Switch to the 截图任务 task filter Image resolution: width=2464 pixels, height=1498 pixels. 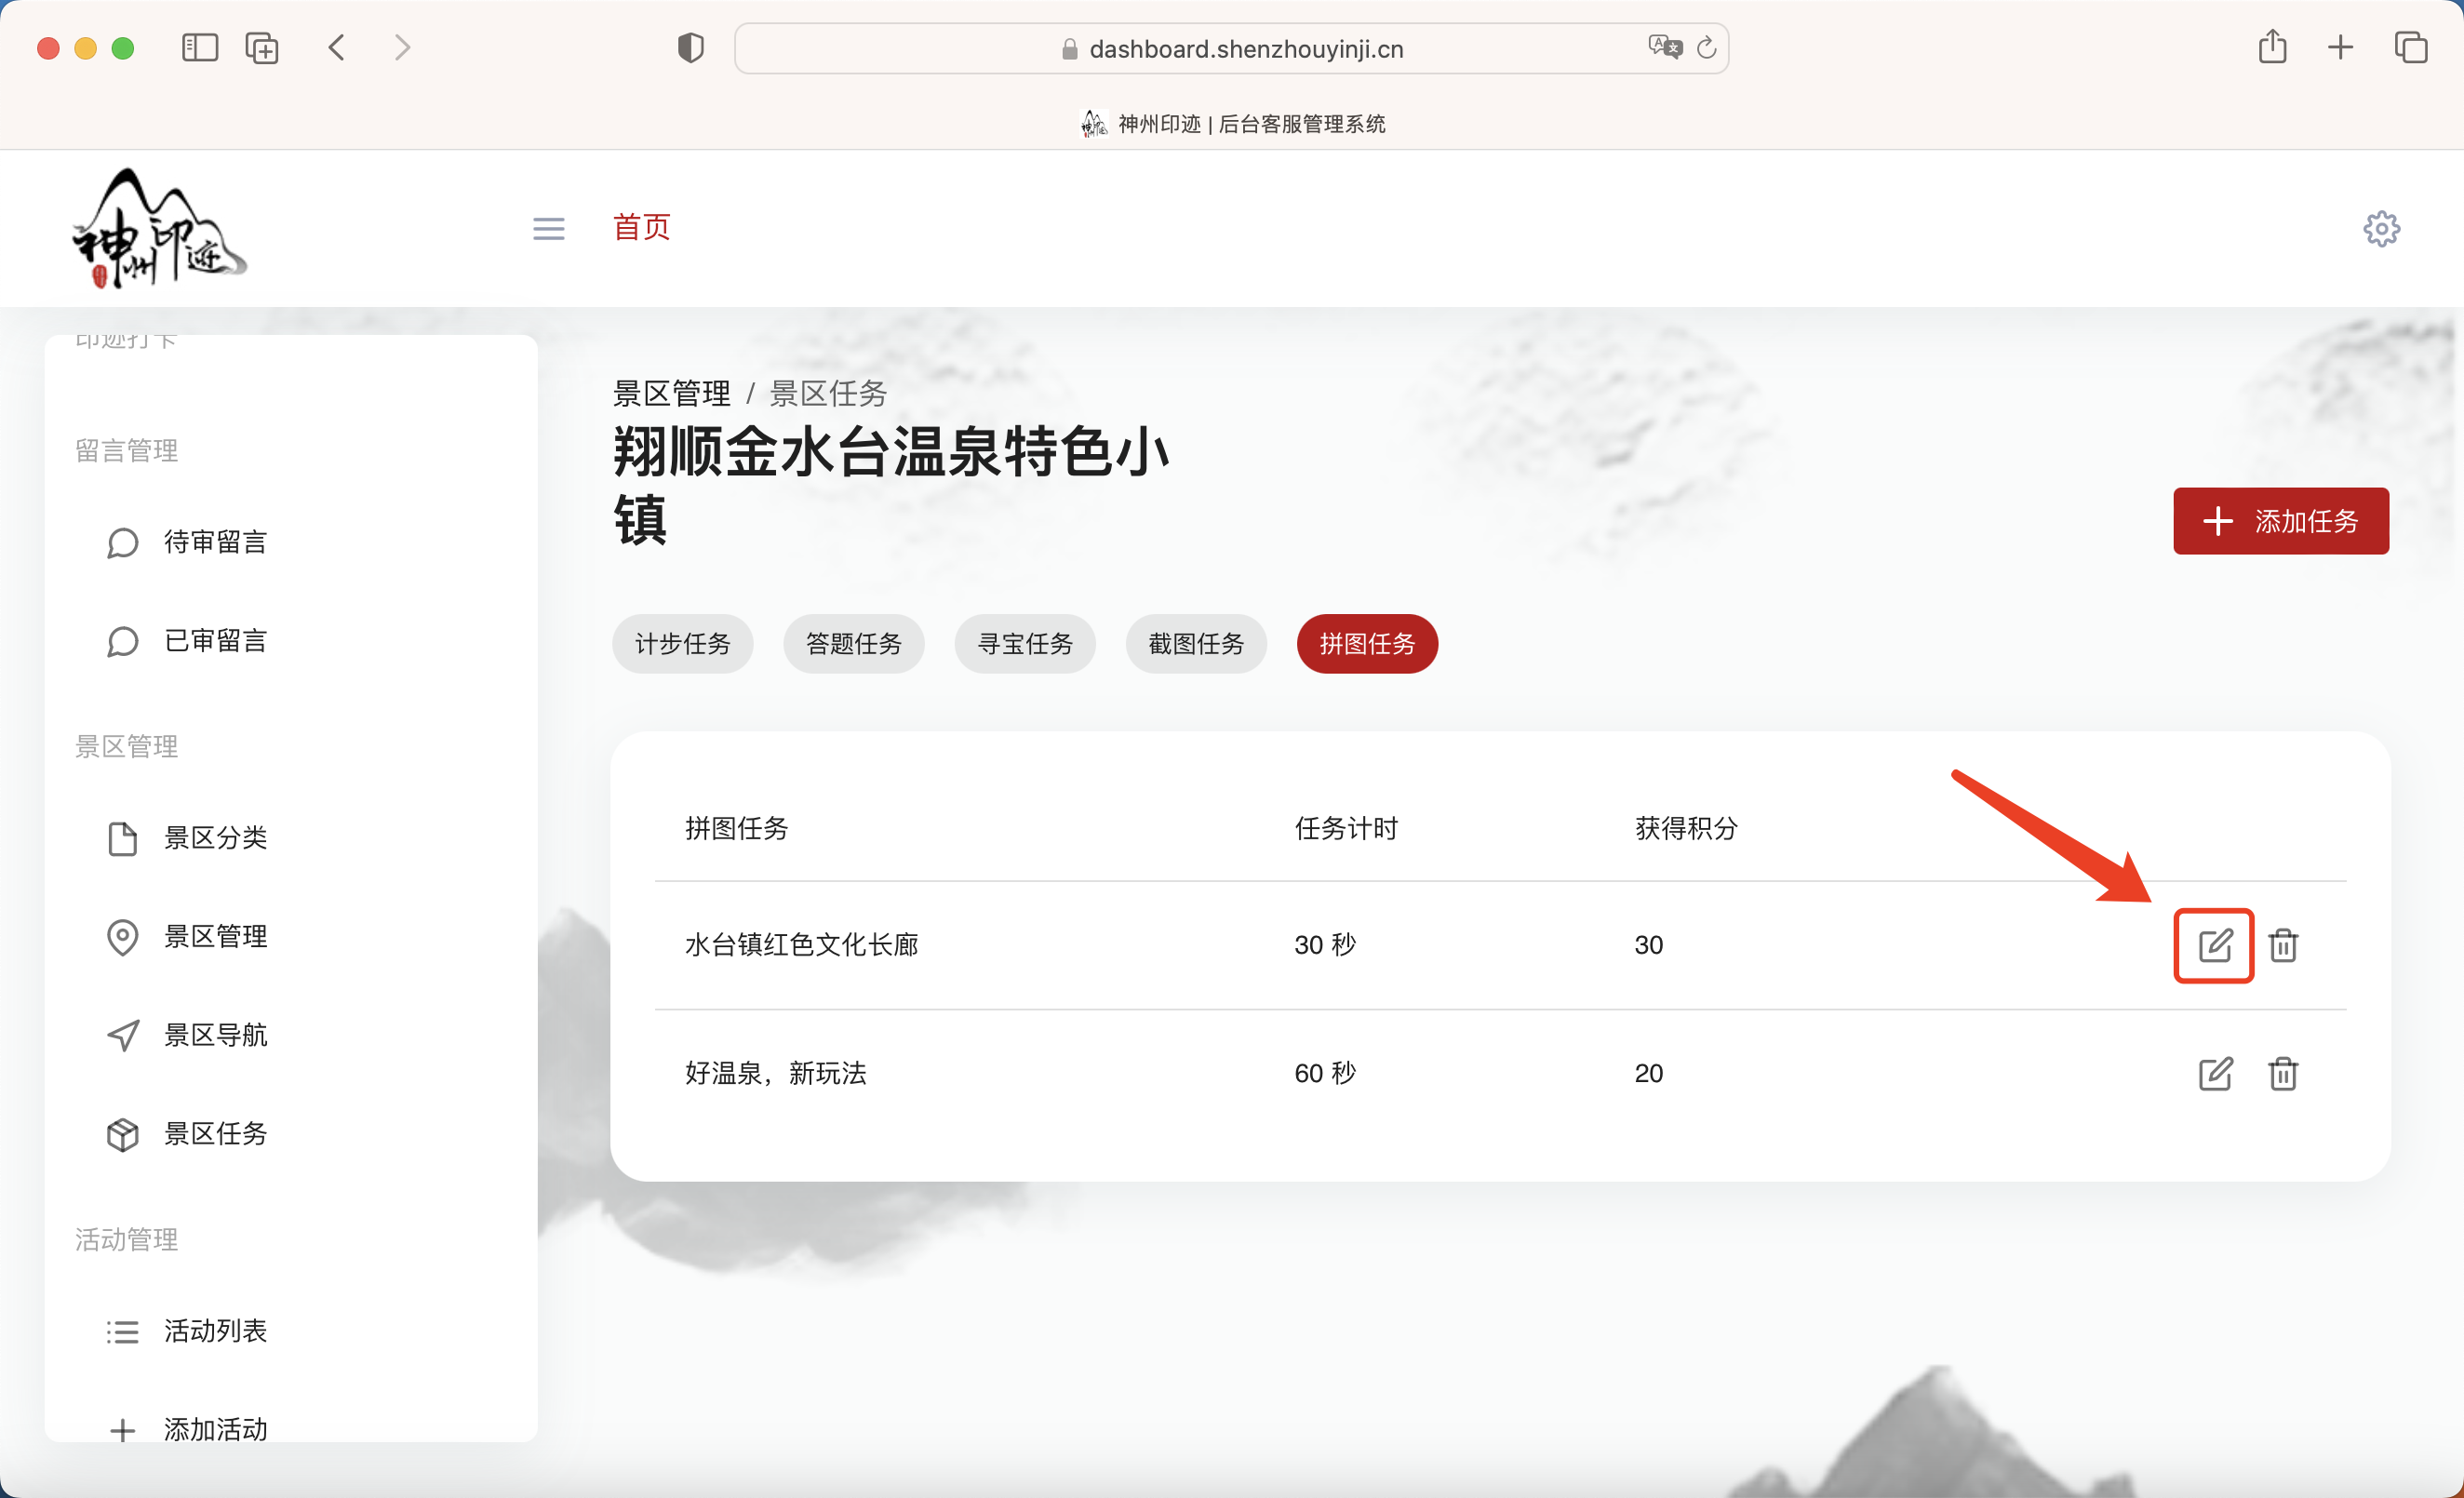(x=1196, y=644)
